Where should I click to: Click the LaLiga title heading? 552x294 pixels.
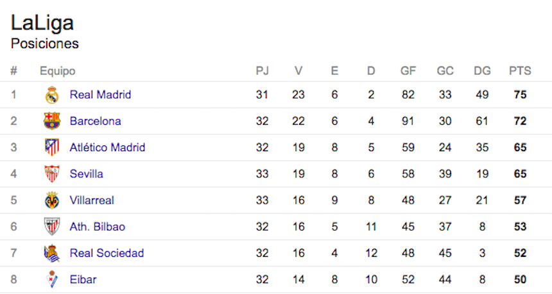(x=42, y=23)
